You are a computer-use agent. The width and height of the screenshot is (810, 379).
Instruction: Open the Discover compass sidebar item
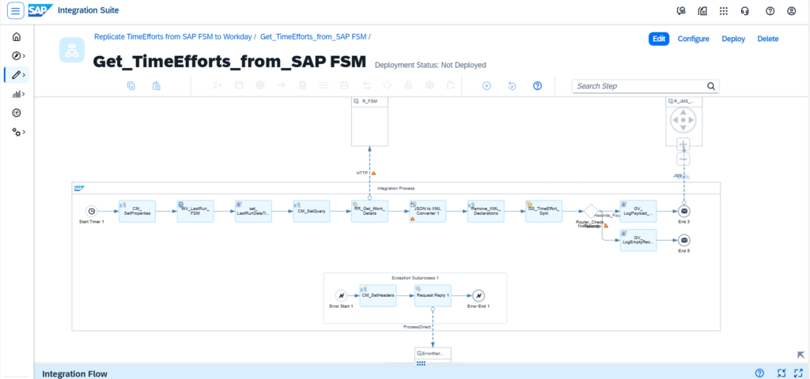[16, 56]
